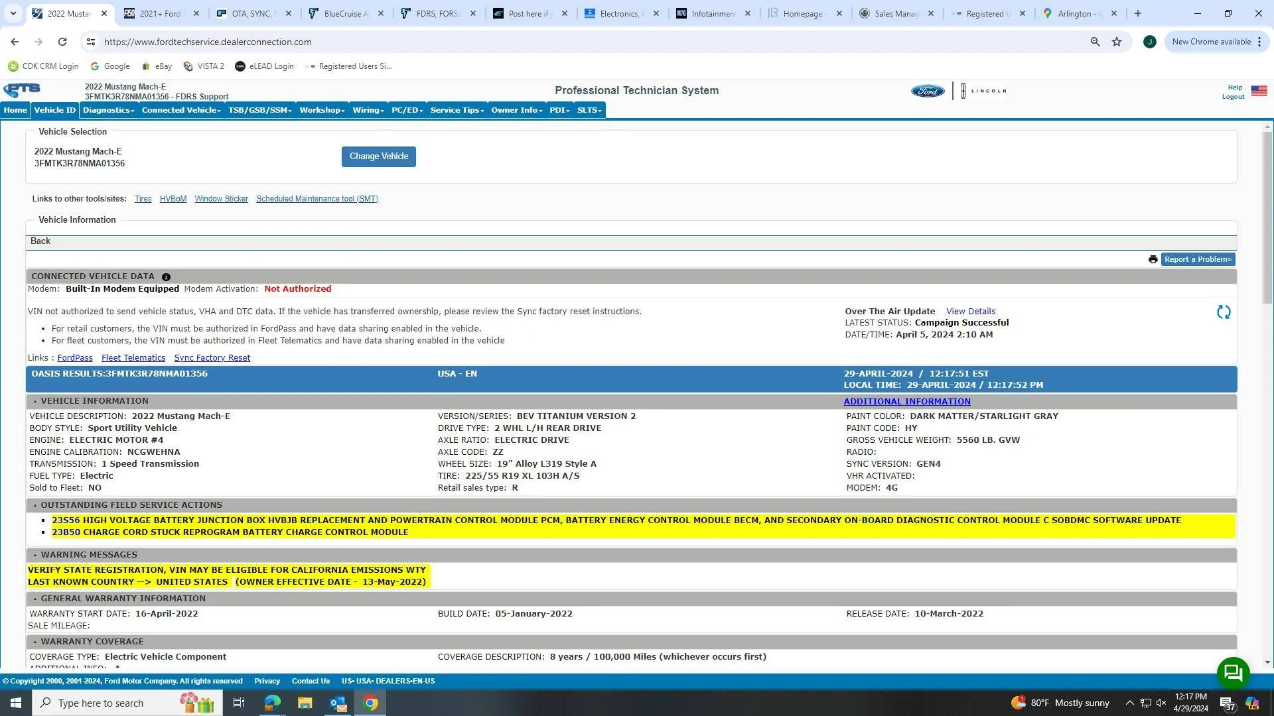Expand the PC/ED menu
Screen dimensions: 1274x716
[x=407, y=110]
